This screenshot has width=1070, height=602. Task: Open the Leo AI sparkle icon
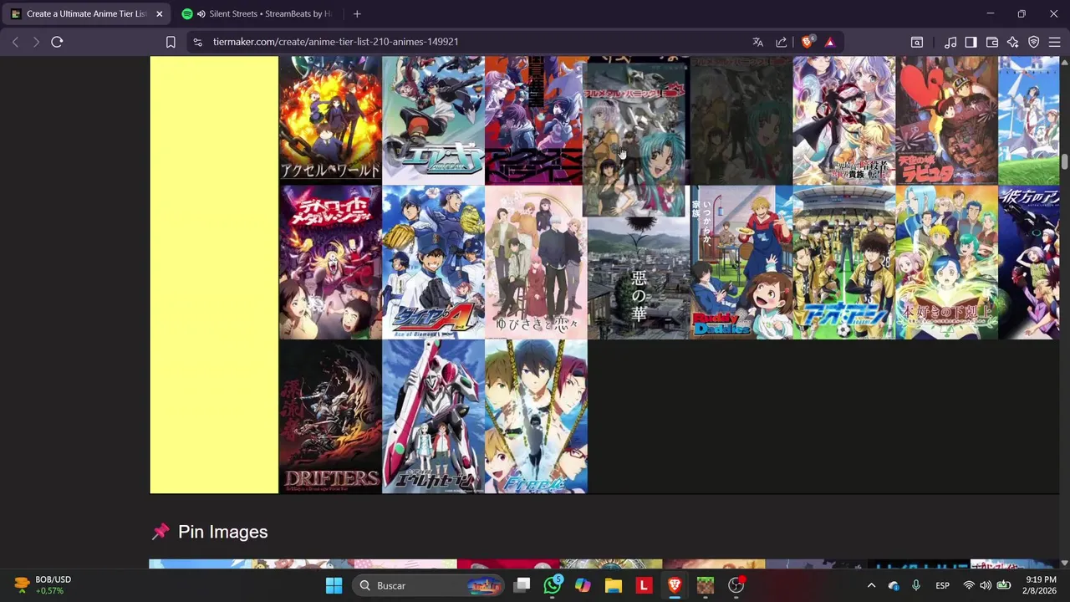[x=1012, y=42]
